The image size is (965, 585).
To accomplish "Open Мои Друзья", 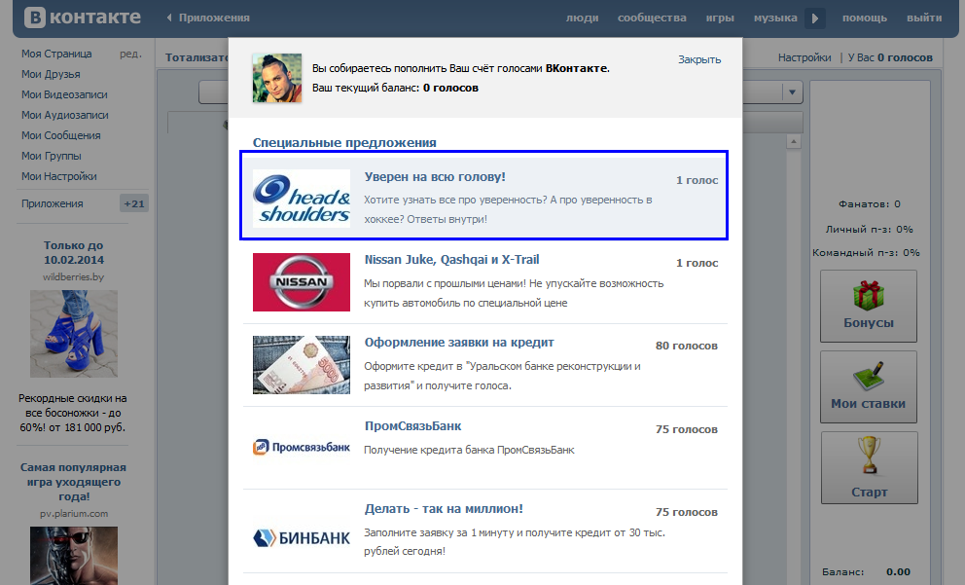I will click(x=51, y=74).
